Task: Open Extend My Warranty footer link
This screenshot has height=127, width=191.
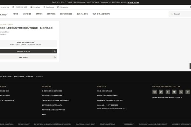Action: click(x=52, y=105)
